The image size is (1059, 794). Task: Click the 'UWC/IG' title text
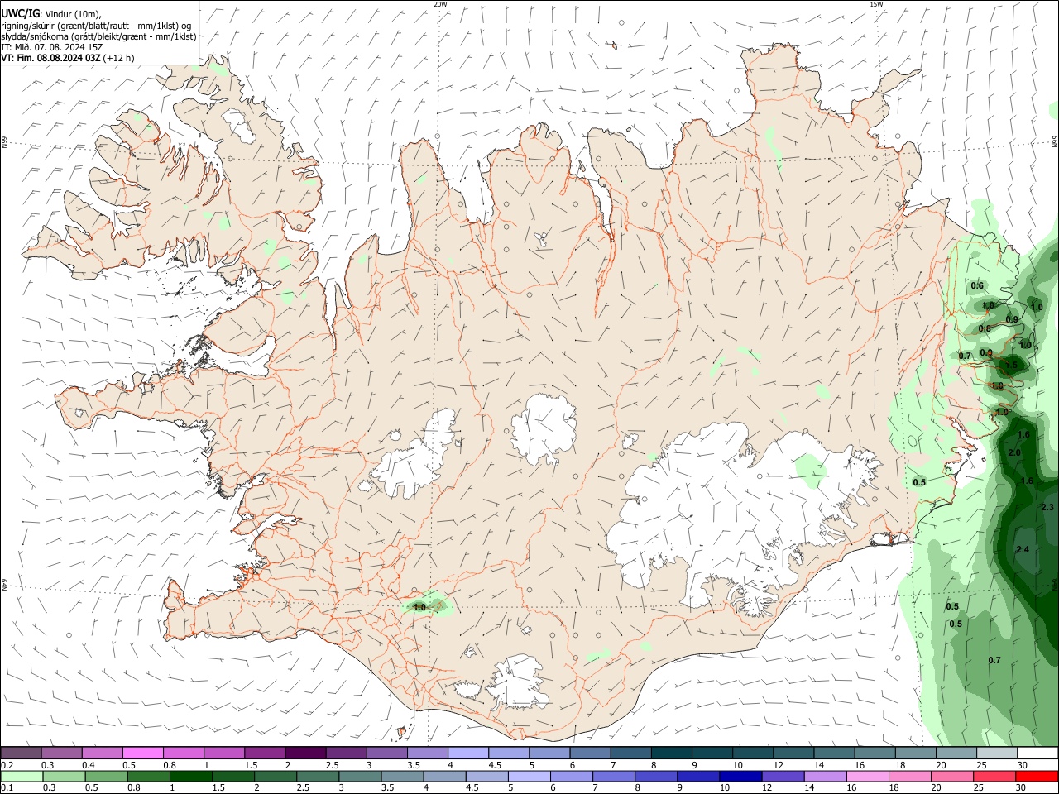(x=20, y=14)
